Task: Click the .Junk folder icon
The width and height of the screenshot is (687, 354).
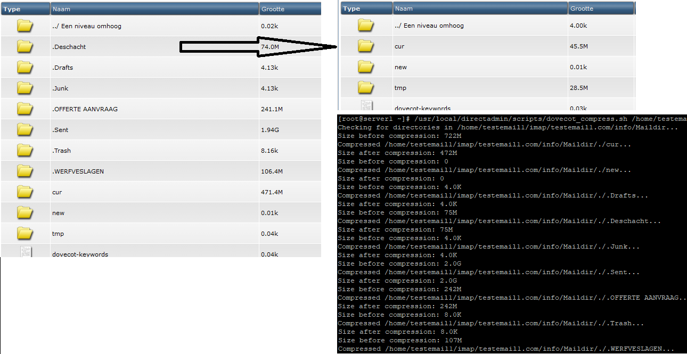Action: click(24, 88)
